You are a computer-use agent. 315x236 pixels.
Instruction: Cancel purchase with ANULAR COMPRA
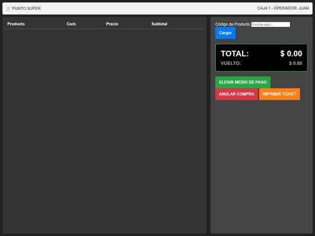(236, 94)
